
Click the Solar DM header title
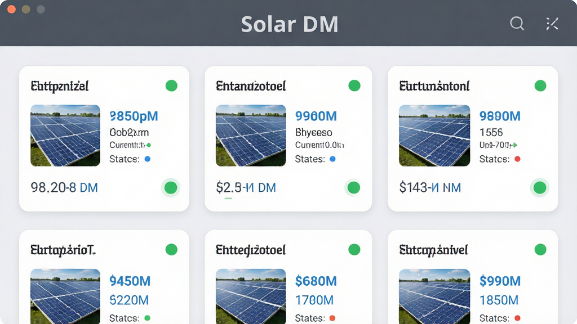point(290,24)
